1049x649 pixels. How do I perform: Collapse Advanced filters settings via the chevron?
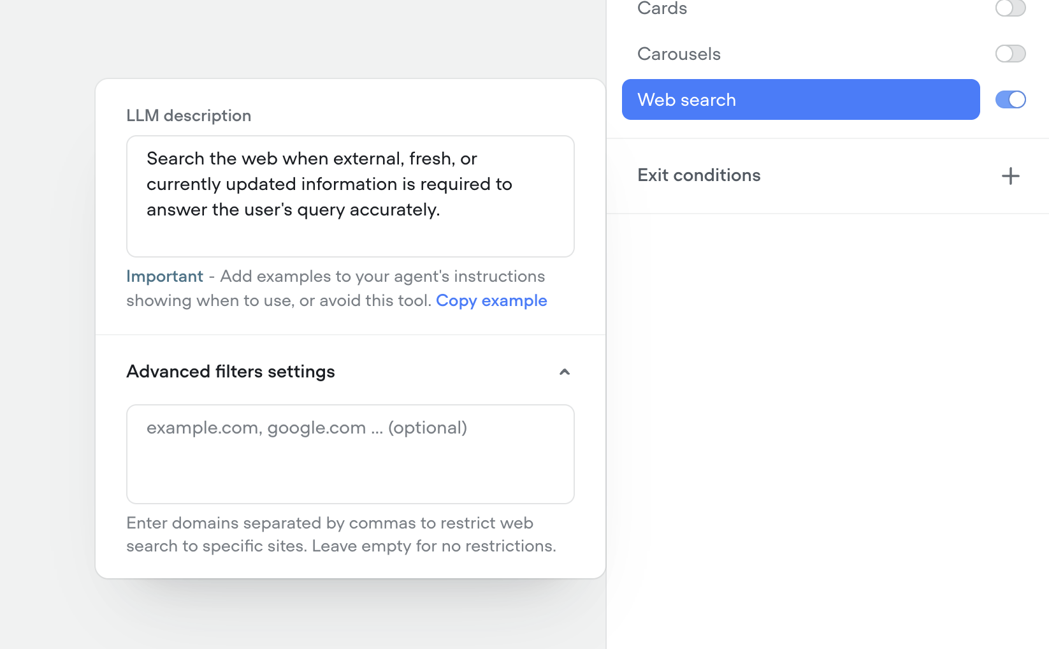pos(564,372)
